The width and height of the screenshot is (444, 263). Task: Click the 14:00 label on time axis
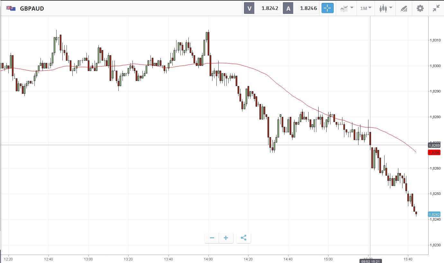[x=208, y=259]
